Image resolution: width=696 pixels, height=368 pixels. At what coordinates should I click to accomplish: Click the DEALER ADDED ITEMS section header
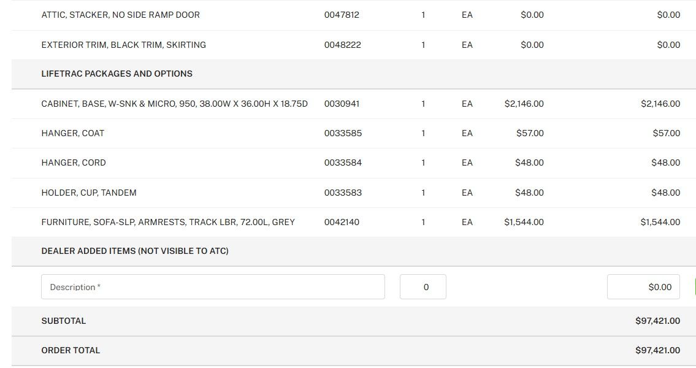tap(134, 251)
